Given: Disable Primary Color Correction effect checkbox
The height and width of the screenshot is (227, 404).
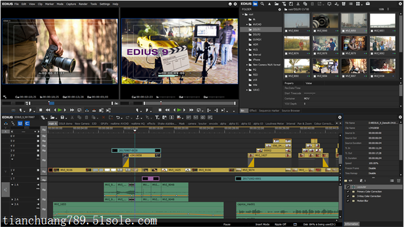Looking at the screenshot, I should tap(348, 192).
